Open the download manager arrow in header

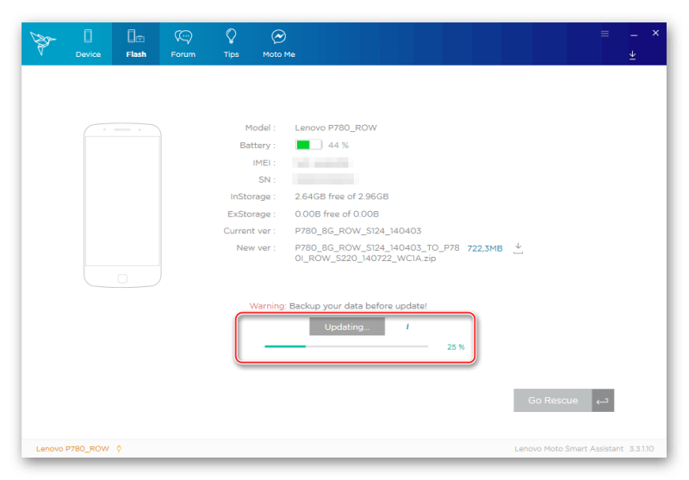coord(632,55)
